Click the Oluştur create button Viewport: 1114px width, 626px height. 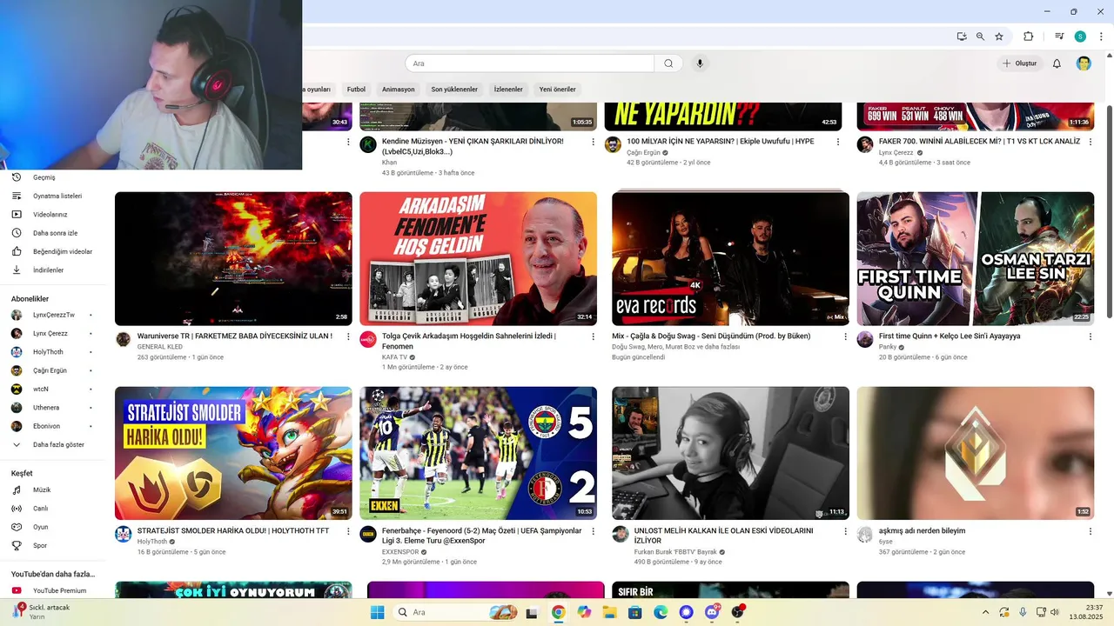point(1020,63)
